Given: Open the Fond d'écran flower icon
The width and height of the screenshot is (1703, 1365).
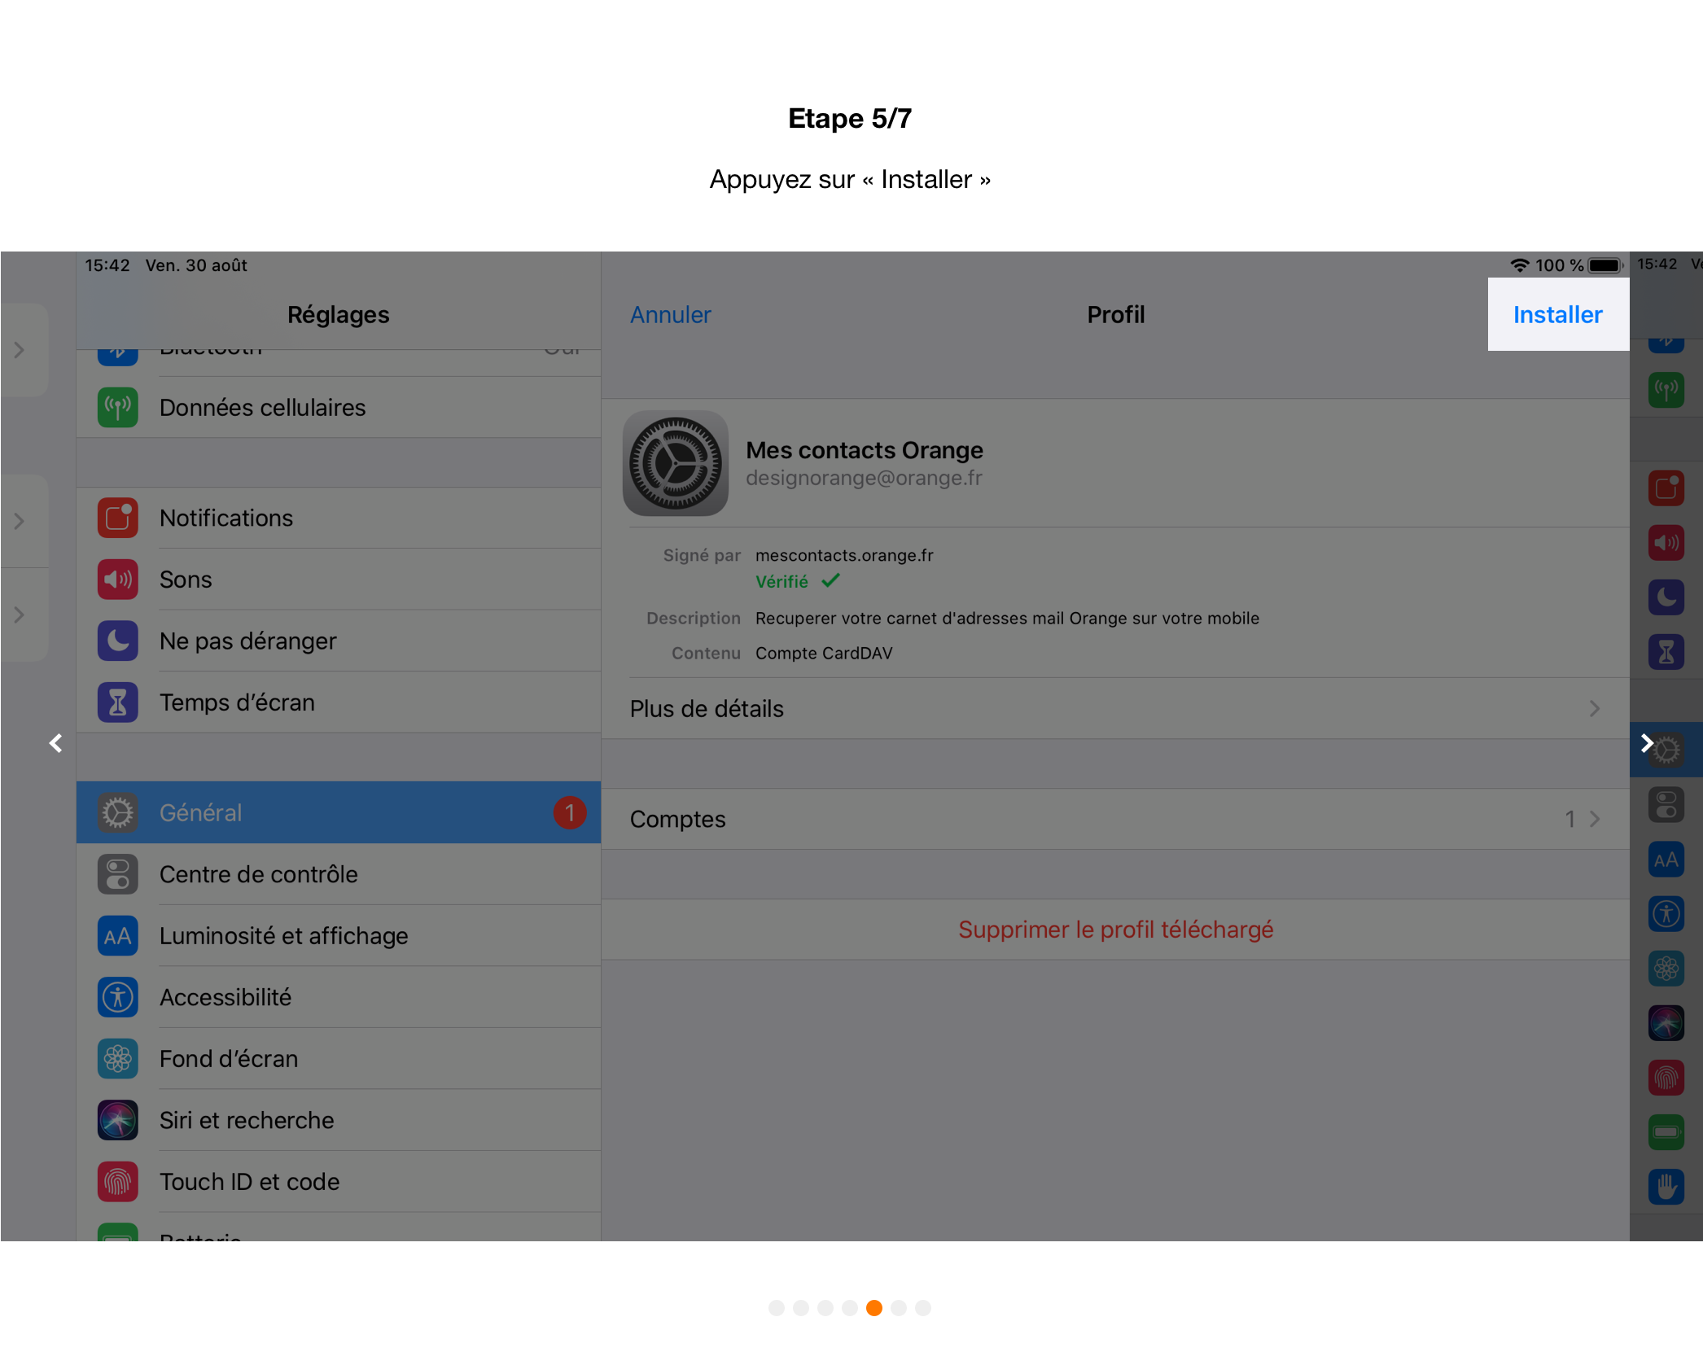Looking at the screenshot, I should (118, 1059).
